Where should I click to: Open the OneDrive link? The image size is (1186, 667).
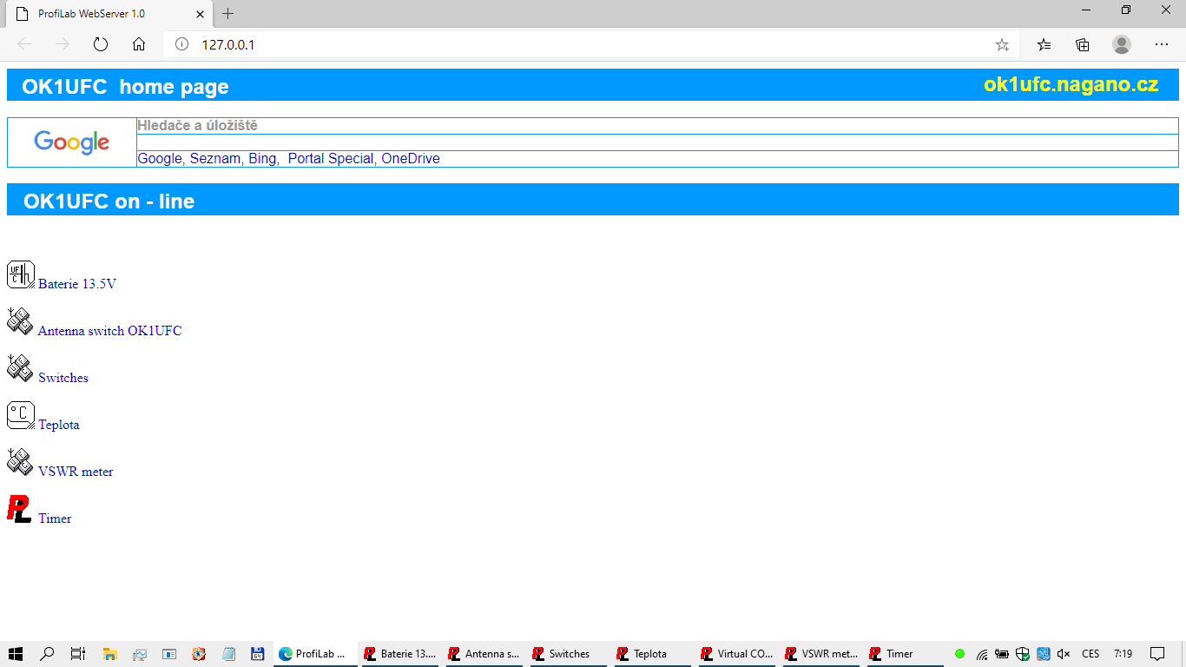[x=411, y=159]
